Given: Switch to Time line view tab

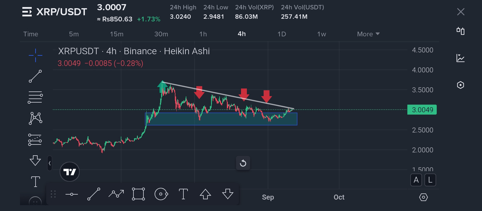Looking at the screenshot, I should point(31,34).
